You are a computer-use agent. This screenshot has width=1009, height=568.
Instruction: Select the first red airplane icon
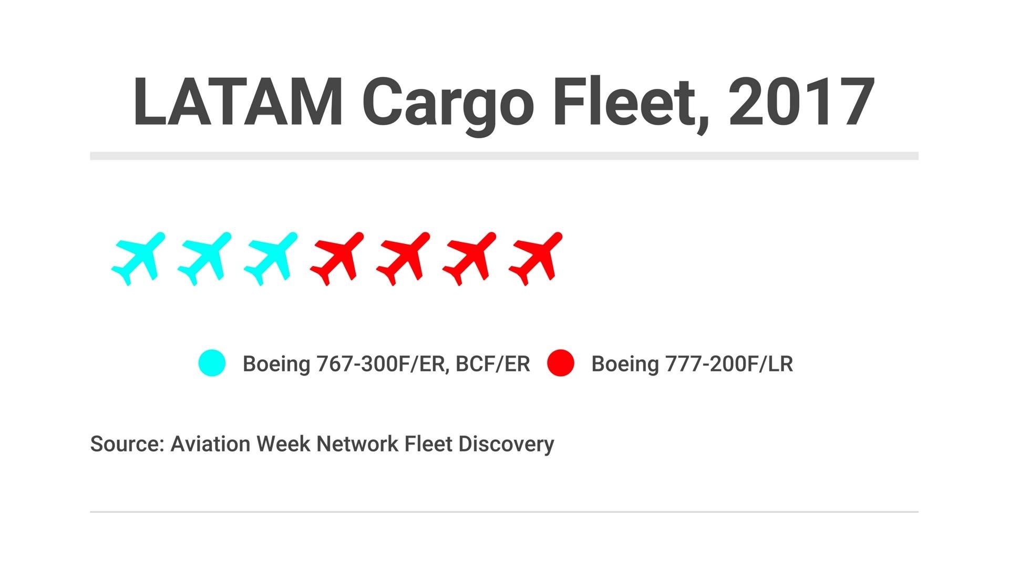point(337,259)
